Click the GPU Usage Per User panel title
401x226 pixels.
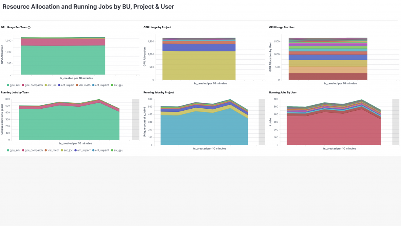(282, 27)
